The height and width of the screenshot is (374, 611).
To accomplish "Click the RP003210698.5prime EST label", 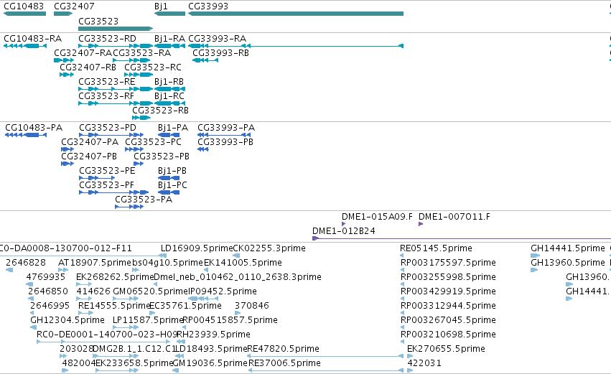I will coord(448,335).
